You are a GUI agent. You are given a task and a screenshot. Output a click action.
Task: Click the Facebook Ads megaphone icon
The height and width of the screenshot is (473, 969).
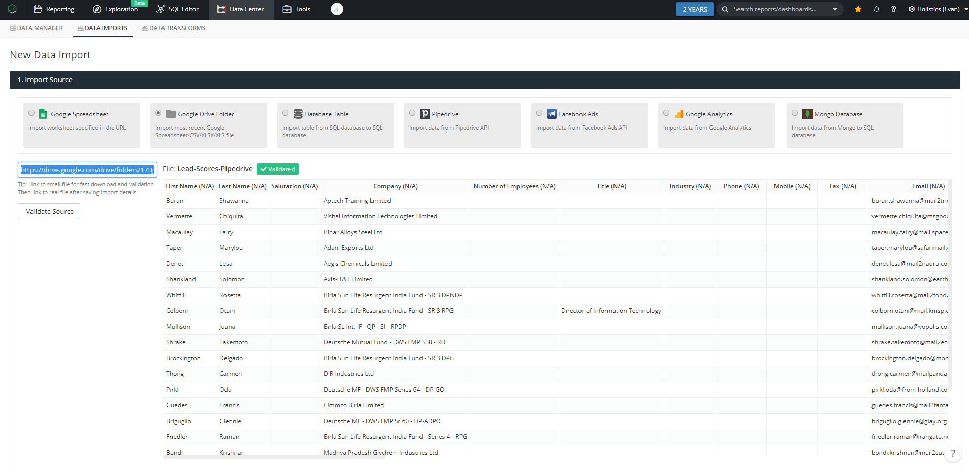point(552,114)
